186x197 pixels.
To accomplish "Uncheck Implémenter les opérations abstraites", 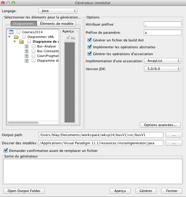I will coord(89,47).
